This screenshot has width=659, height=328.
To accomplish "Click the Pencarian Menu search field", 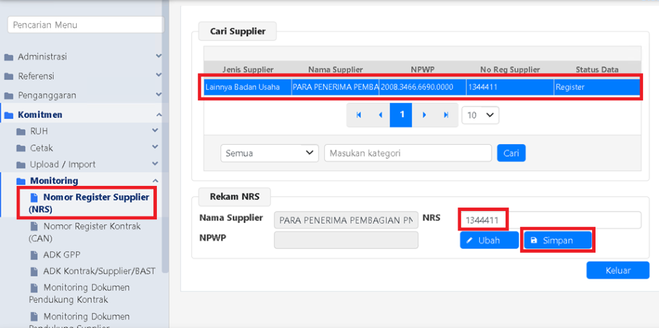I will tap(85, 25).
